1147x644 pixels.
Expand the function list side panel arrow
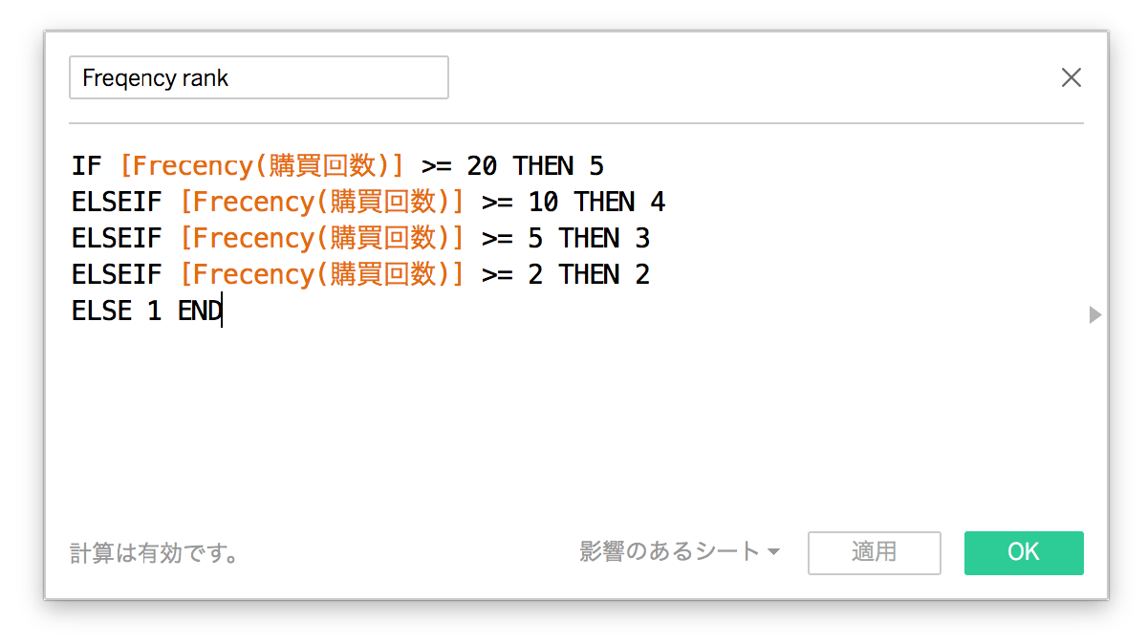coord(1095,314)
